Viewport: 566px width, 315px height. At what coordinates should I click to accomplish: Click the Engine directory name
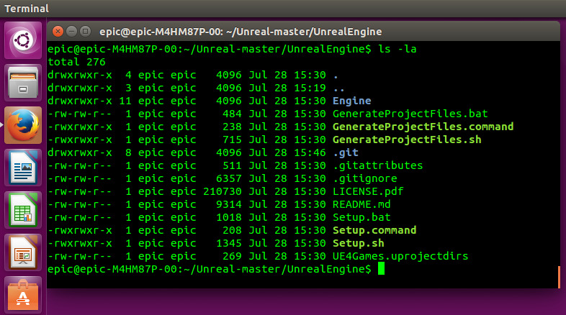tap(352, 101)
